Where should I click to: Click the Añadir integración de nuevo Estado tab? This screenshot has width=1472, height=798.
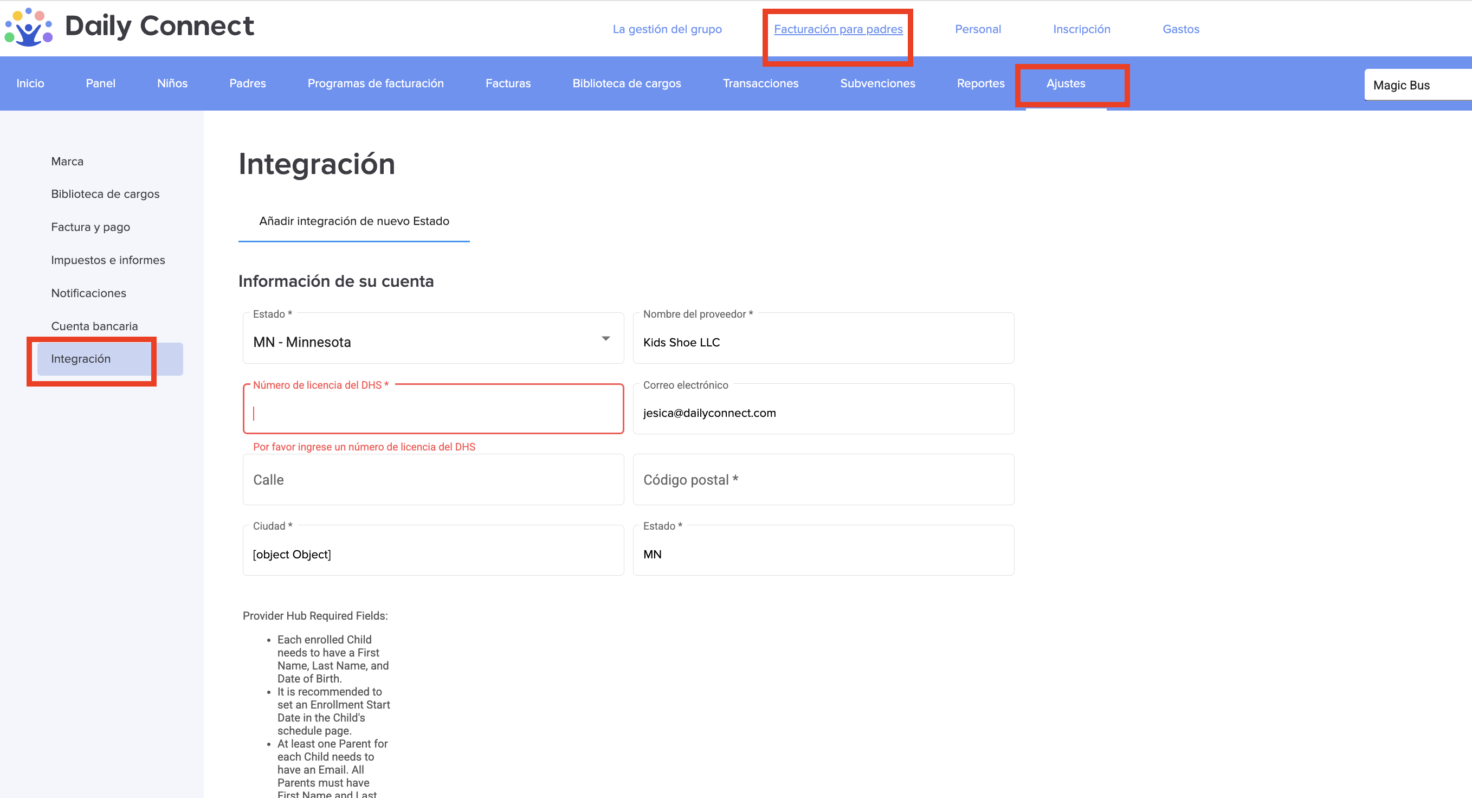pyautogui.click(x=354, y=221)
